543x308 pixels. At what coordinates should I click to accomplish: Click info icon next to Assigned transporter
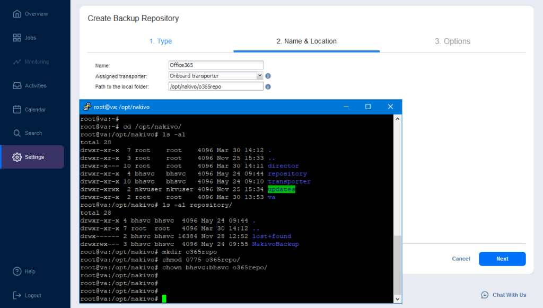[268, 76]
